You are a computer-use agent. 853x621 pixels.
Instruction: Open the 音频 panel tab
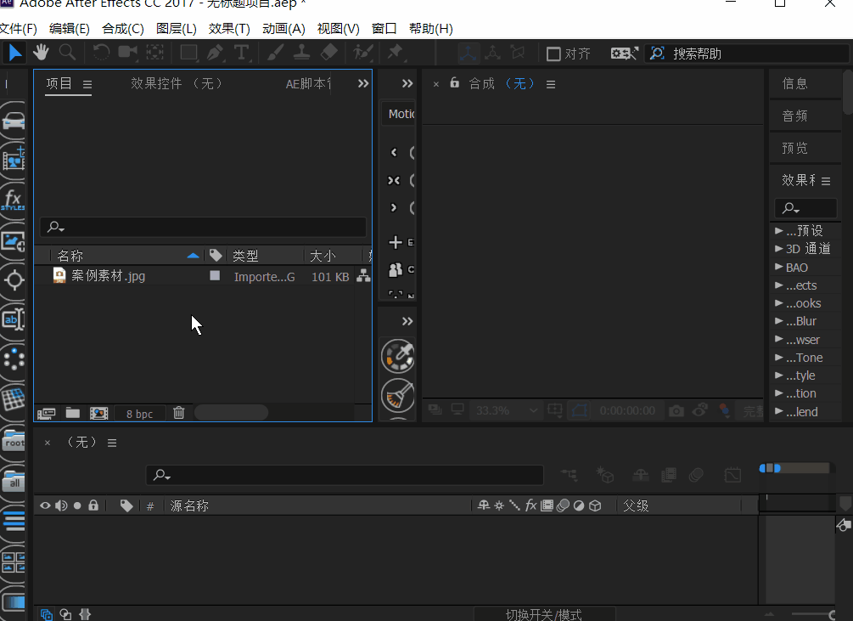(x=794, y=116)
